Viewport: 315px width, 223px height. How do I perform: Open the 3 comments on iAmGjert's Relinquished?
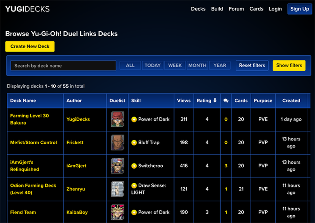point(226,166)
